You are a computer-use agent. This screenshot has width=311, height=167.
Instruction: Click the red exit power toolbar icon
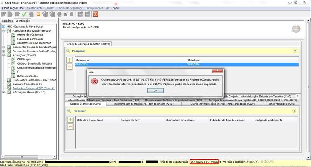pos(95,14)
